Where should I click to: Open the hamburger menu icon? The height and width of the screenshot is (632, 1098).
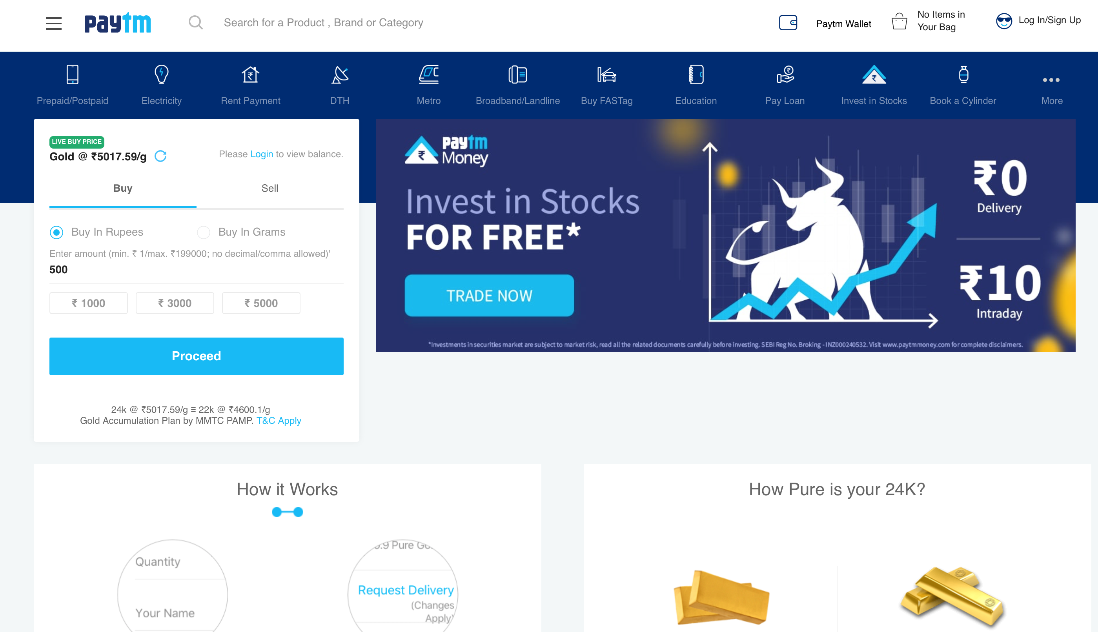tap(54, 23)
